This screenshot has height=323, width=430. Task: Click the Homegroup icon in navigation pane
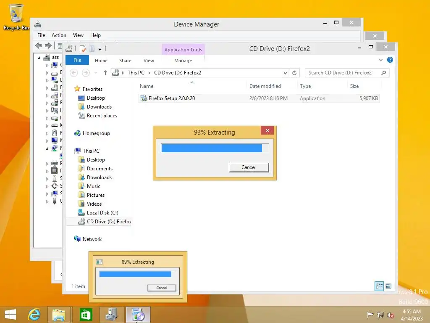(77, 133)
